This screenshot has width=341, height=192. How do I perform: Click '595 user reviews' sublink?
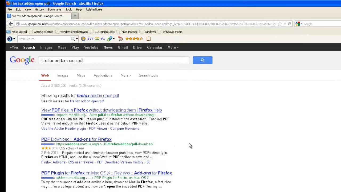point(81,162)
